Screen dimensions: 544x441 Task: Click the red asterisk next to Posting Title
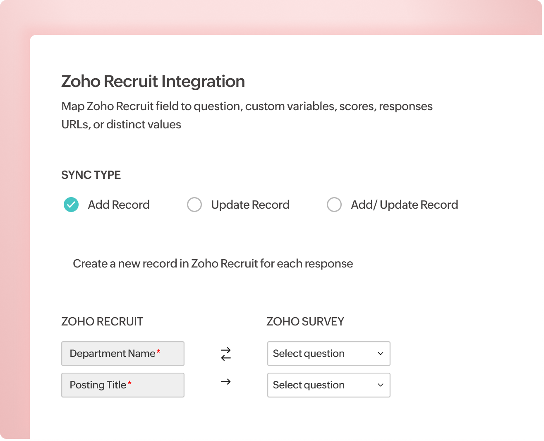[129, 383]
